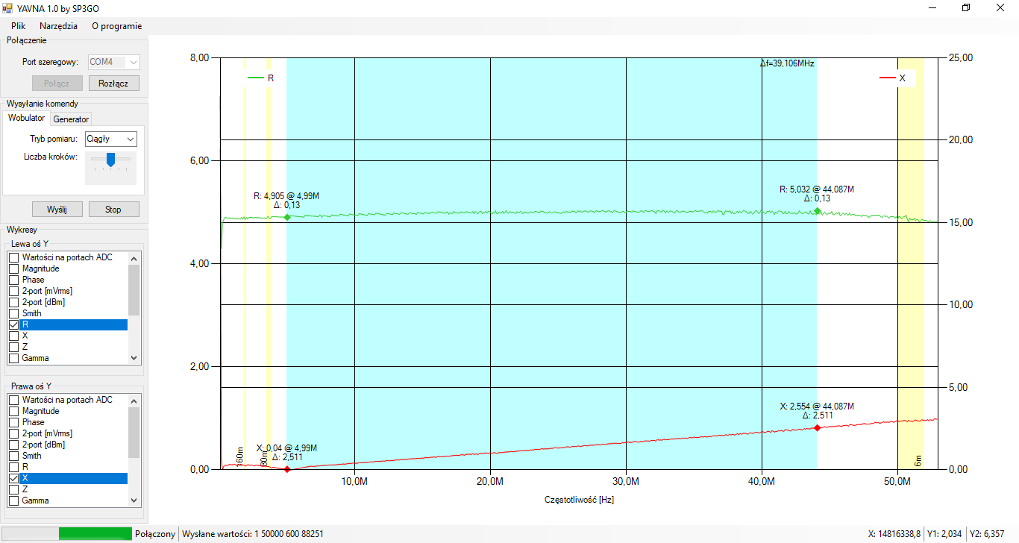Toggle Magnitude checkbox in Prawa oś Y list

click(x=13, y=411)
